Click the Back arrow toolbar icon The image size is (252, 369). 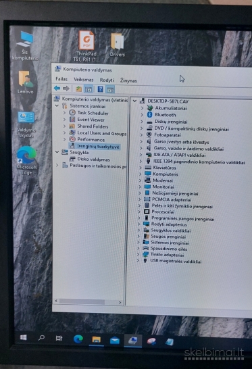pyautogui.click(x=57, y=89)
